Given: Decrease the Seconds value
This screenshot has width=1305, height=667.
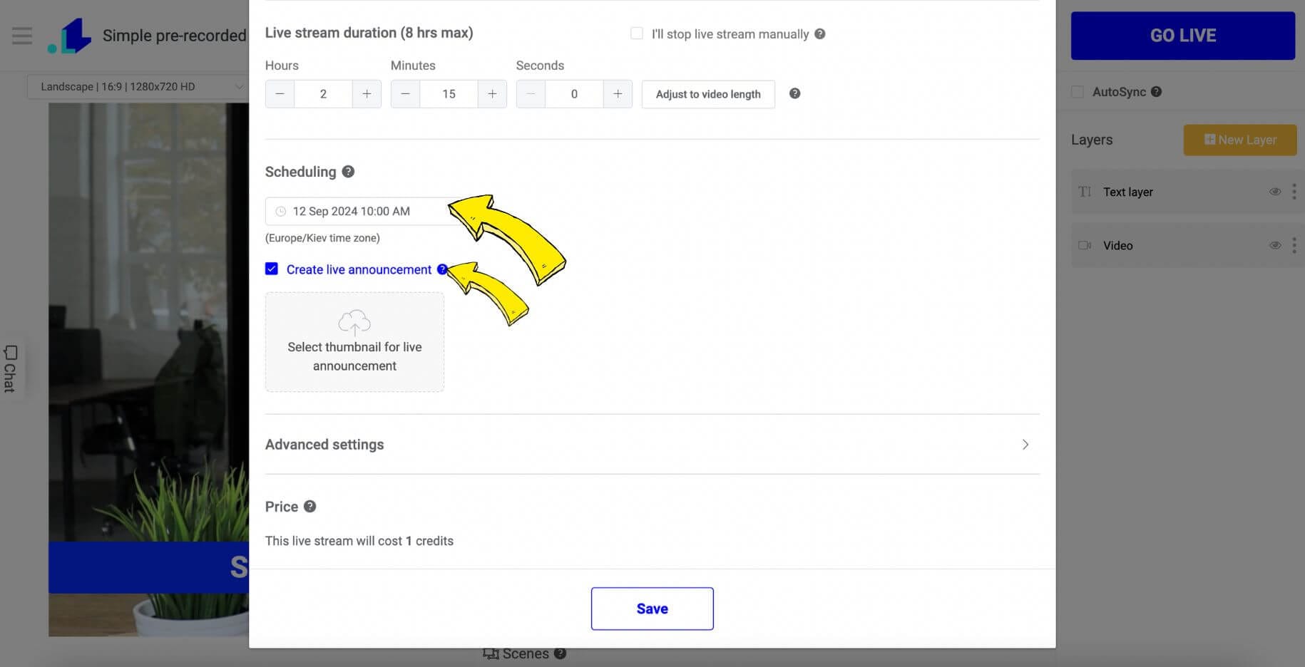Looking at the screenshot, I should (x=531, y=94).
